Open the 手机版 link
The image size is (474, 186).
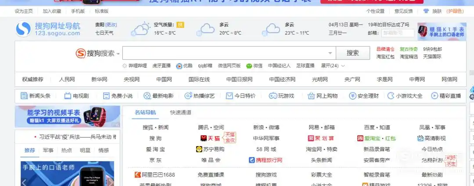78,11
